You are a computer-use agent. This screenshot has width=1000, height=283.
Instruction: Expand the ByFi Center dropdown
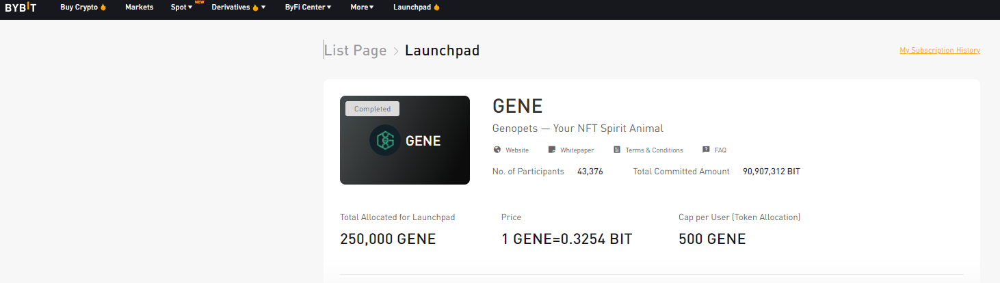[308, 8]
